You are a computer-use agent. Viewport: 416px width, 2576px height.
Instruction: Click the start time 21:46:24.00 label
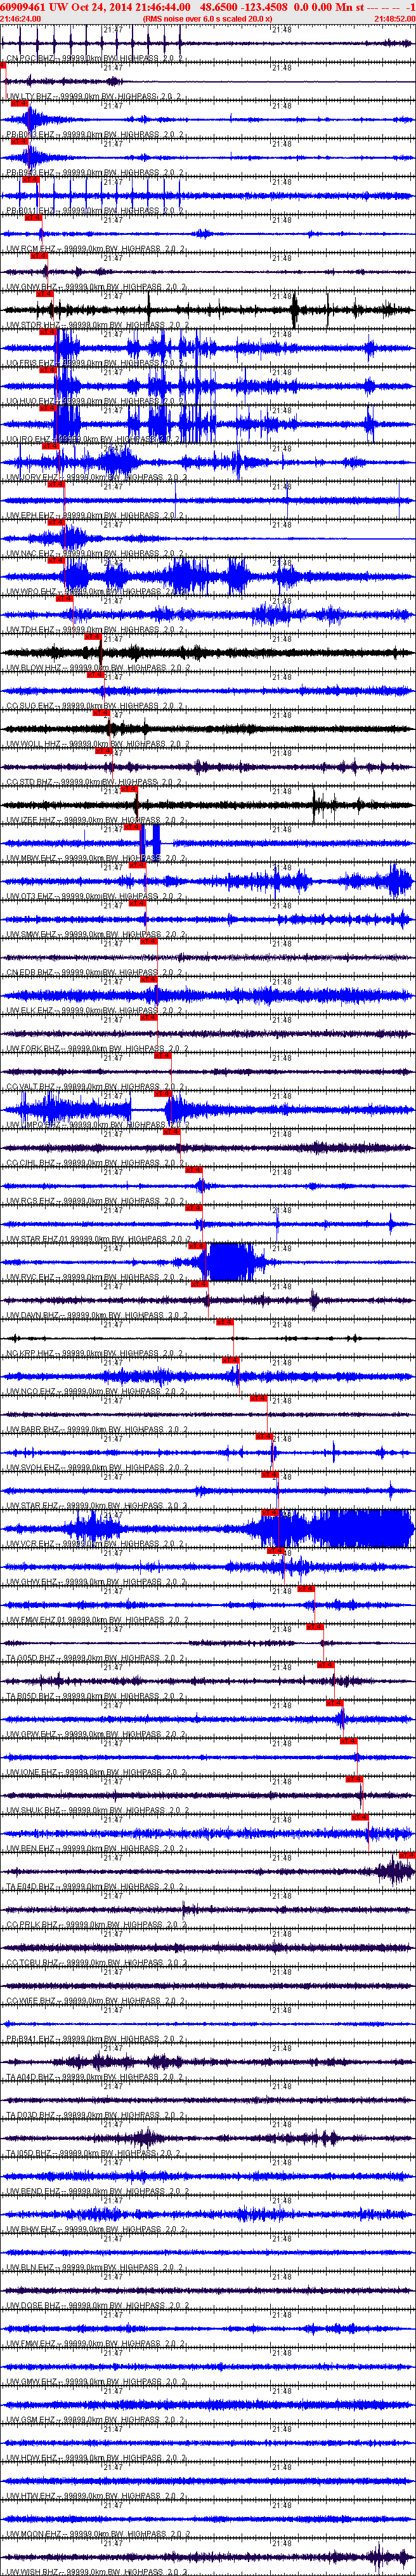coord(21,19)
